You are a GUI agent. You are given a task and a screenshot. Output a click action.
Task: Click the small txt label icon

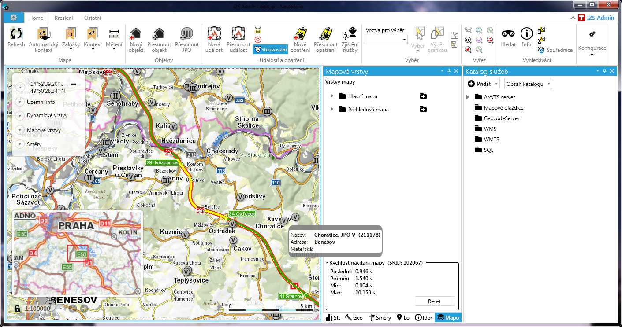point(258,31)
